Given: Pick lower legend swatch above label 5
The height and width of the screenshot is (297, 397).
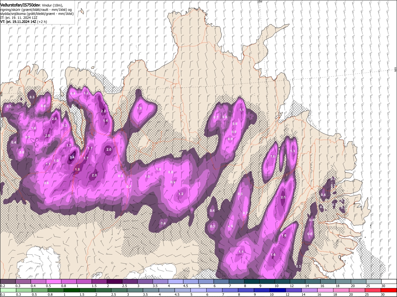Looking at the screenshot, I should click(x=198, y=290).
